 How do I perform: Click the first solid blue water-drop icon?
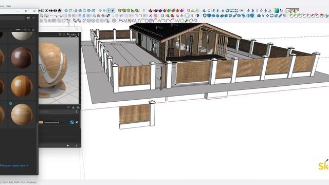[x=248, y=10]
